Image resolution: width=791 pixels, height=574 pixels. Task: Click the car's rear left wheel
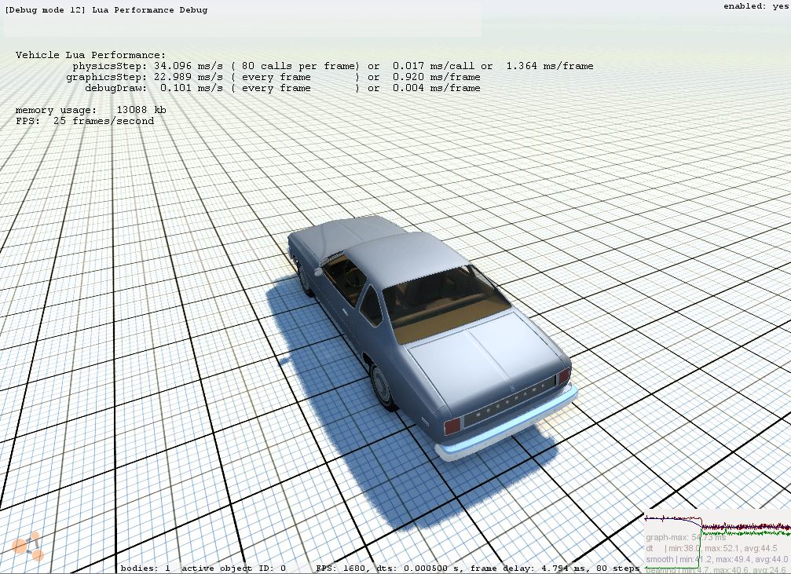click(x=383, y=386)
